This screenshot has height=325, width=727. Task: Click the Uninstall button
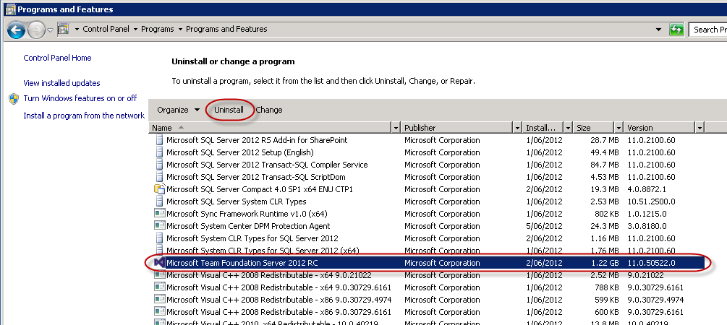click(229, 110)
